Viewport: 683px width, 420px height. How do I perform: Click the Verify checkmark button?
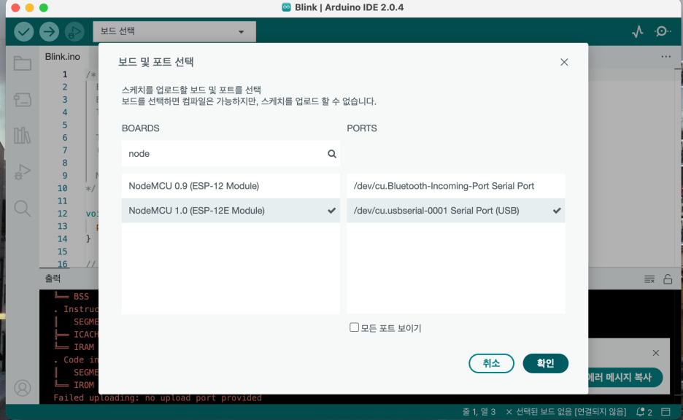pyautogui.click(x=24, y=31)
